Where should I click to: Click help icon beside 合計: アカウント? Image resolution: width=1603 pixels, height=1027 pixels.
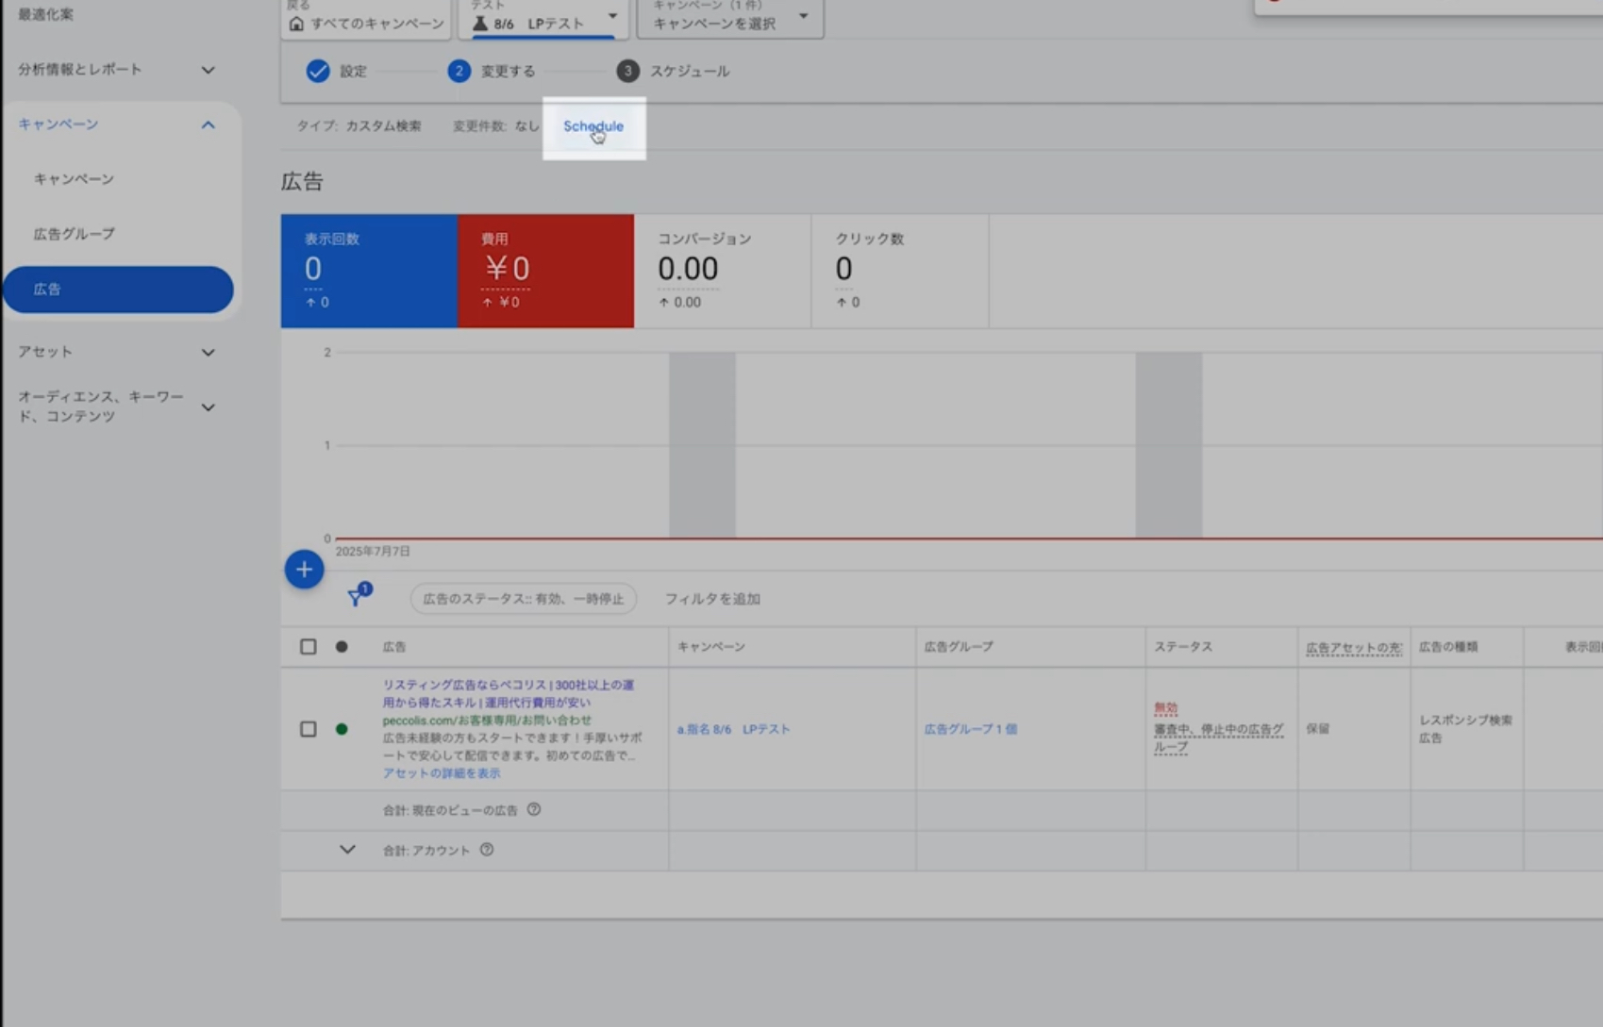tap(487, 850)
